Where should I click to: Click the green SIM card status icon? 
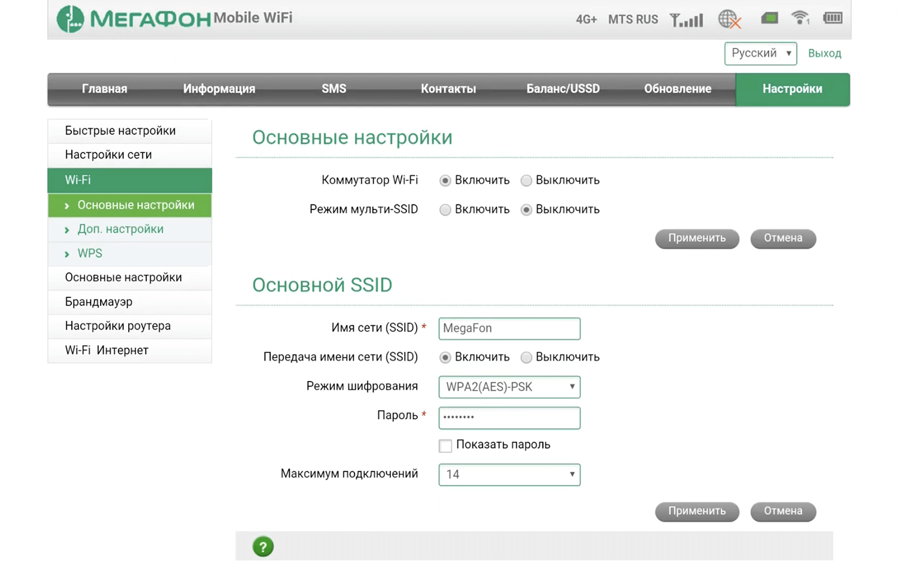pyautogui.click(x=769, y=19)
